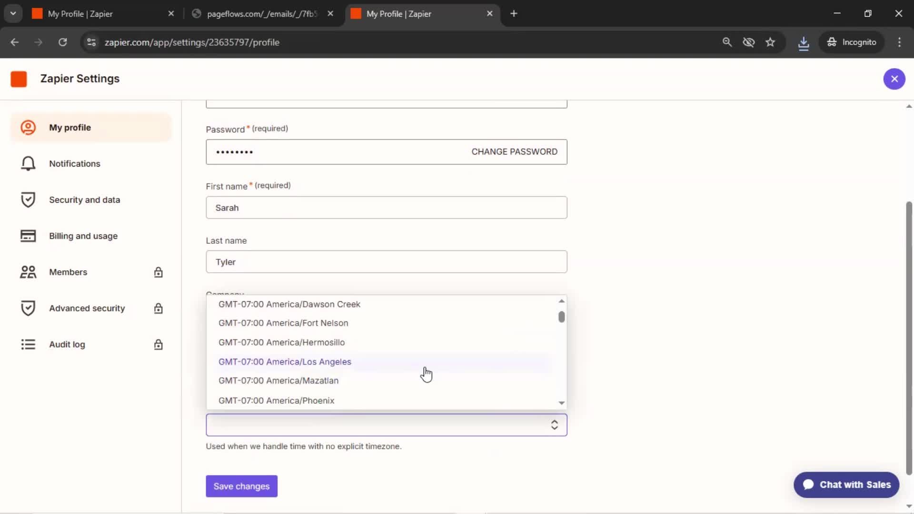Click the Advanced security shield icon
914x514 pixels.
tap(28, 308)
